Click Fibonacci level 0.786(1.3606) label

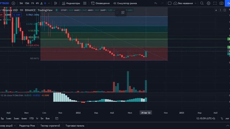tap(33, 15)
